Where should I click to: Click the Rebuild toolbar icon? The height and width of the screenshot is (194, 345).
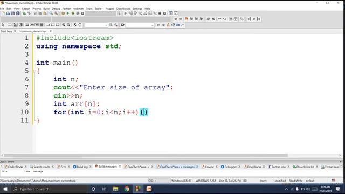click(78, 13)
